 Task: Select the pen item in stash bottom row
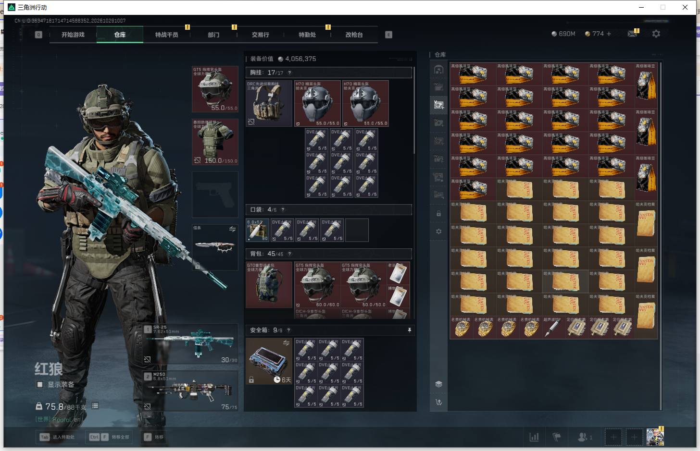pos(554,328)
